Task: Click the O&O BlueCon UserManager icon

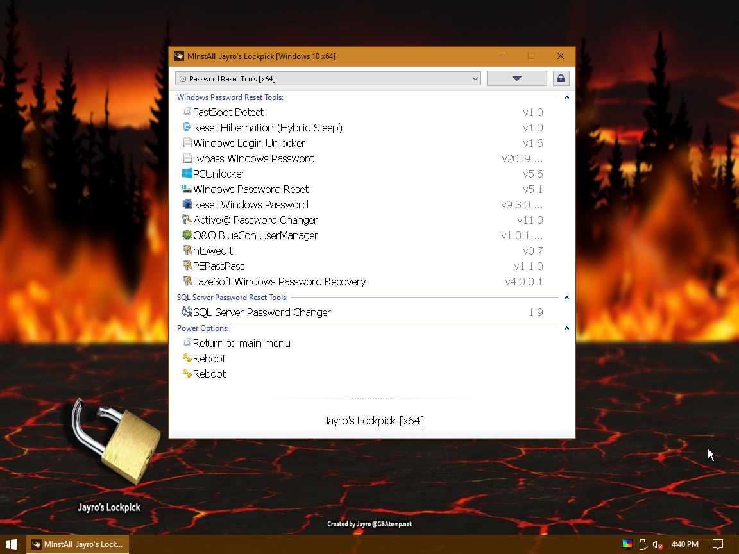Action: [x=187, y=235]
